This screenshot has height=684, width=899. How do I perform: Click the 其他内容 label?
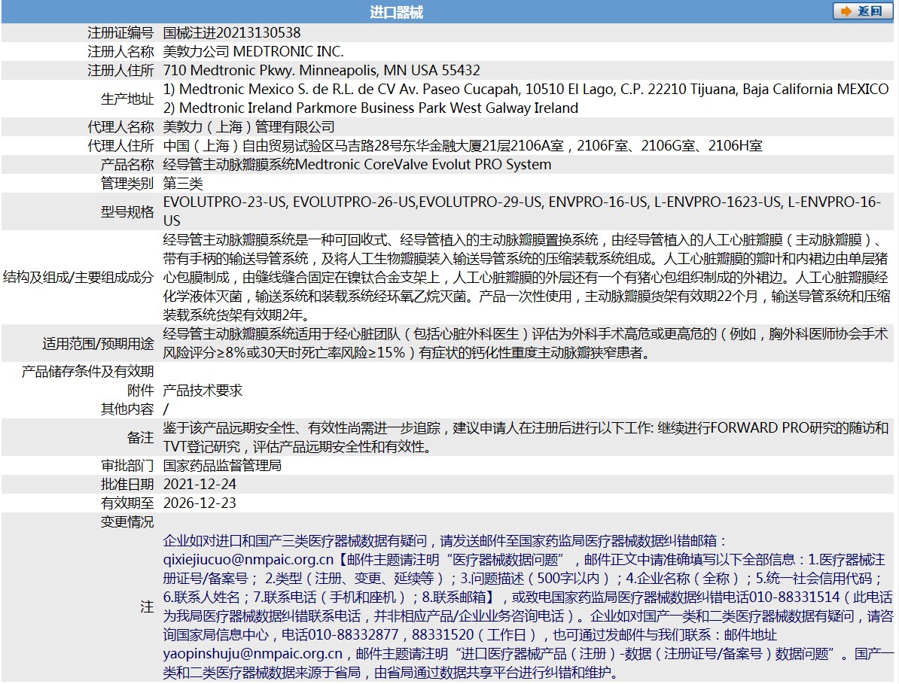(x=127, y=409)
